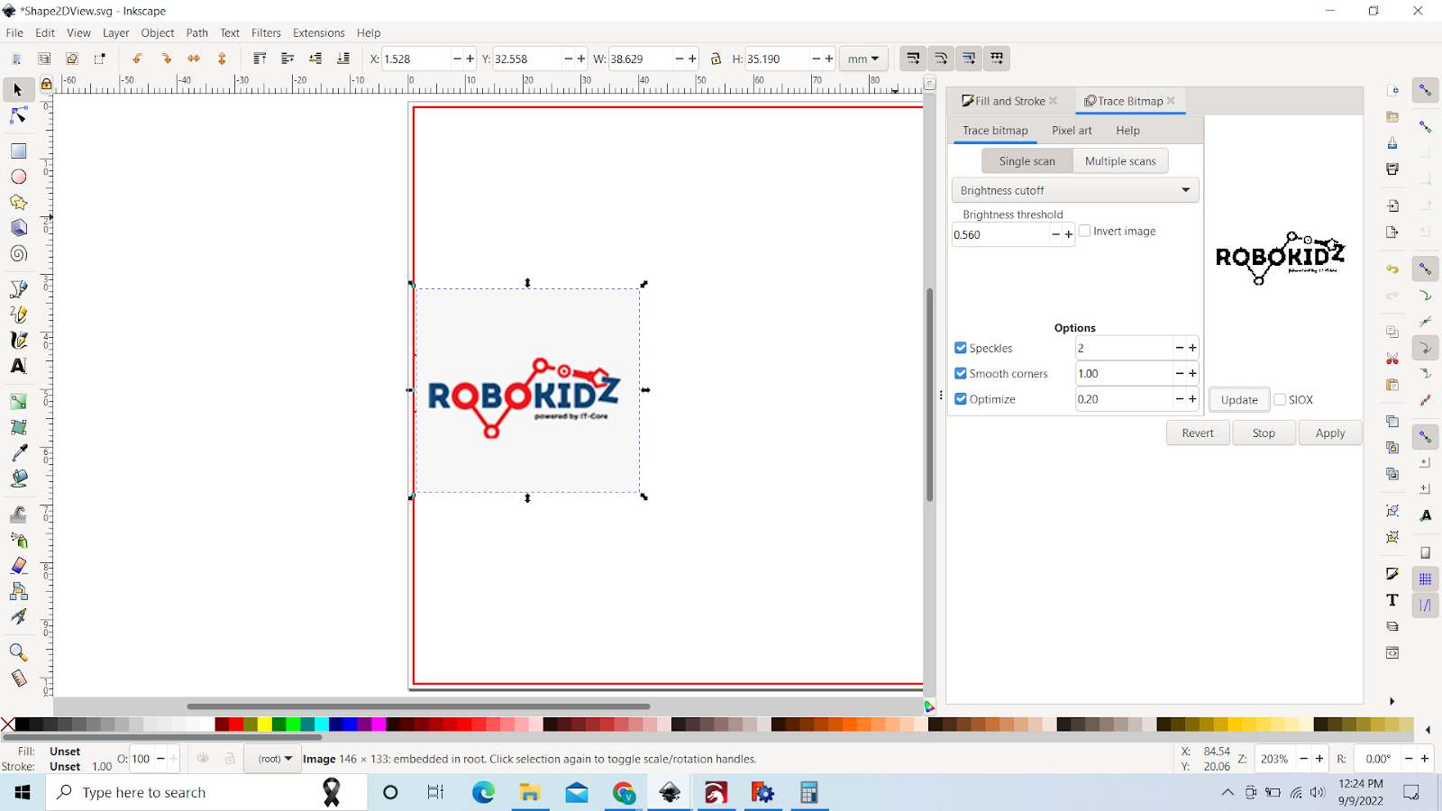Click the Update preview button
1442x811 pixels.
coord(1239,400)
